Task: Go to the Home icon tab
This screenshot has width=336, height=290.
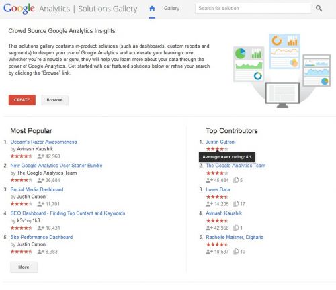Action: [x=152, y=9]
